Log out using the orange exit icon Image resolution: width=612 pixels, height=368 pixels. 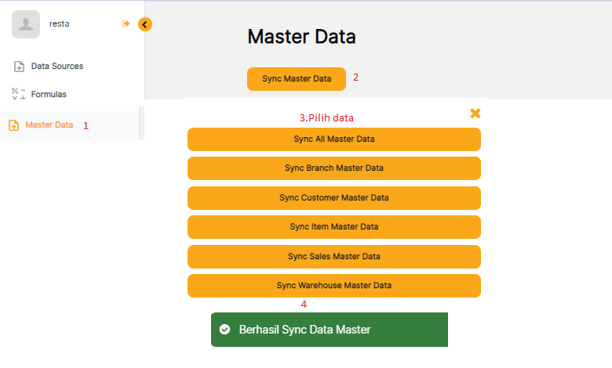coord(126,23)
